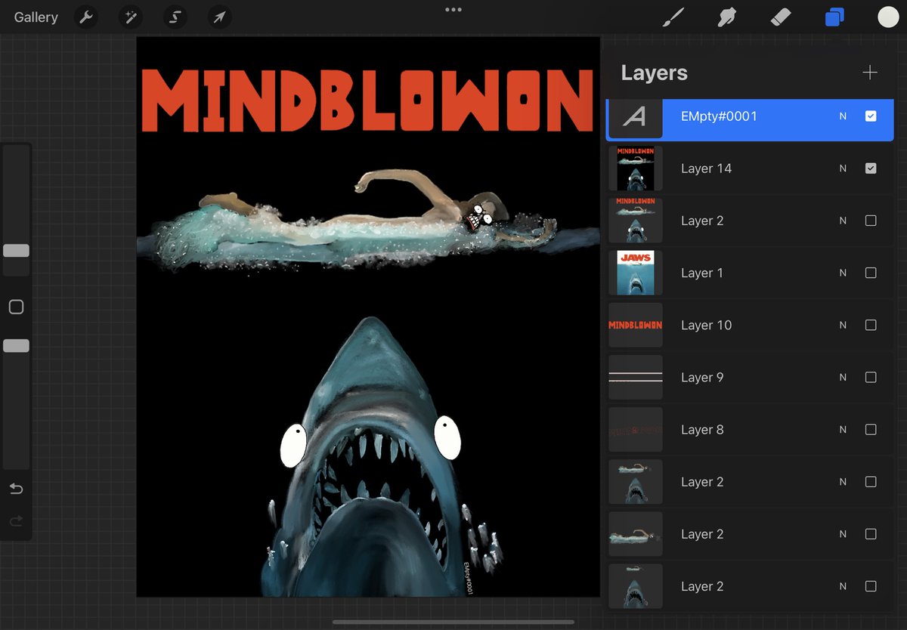
Task: Open blend mode N for last Layer 2
Action: click(x=843, y=586)
